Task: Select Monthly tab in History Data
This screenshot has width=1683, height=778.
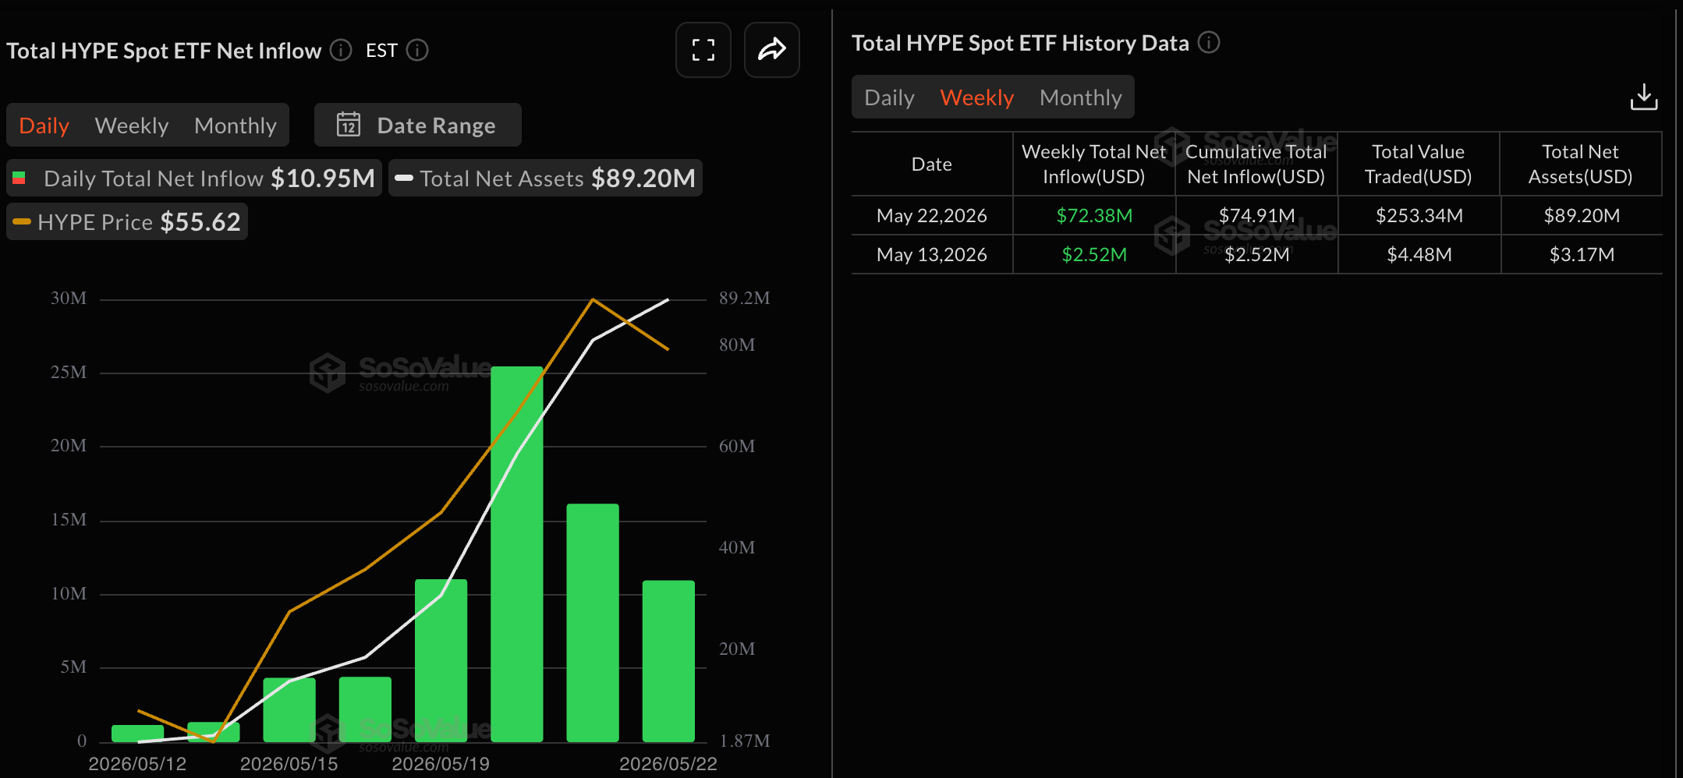Action: point(1080,97)
